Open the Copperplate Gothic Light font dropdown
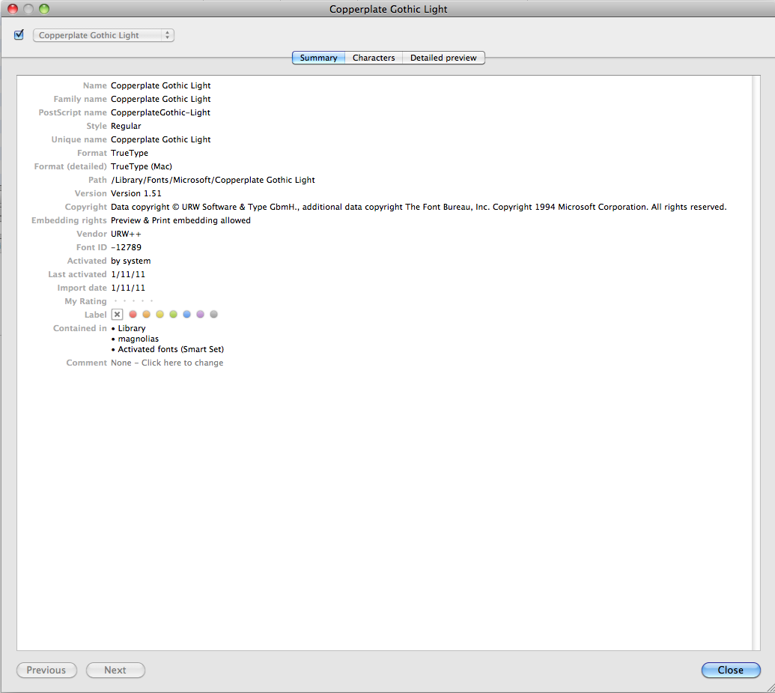The height and width of the screenshot is (693, 775). coord(103,35)
